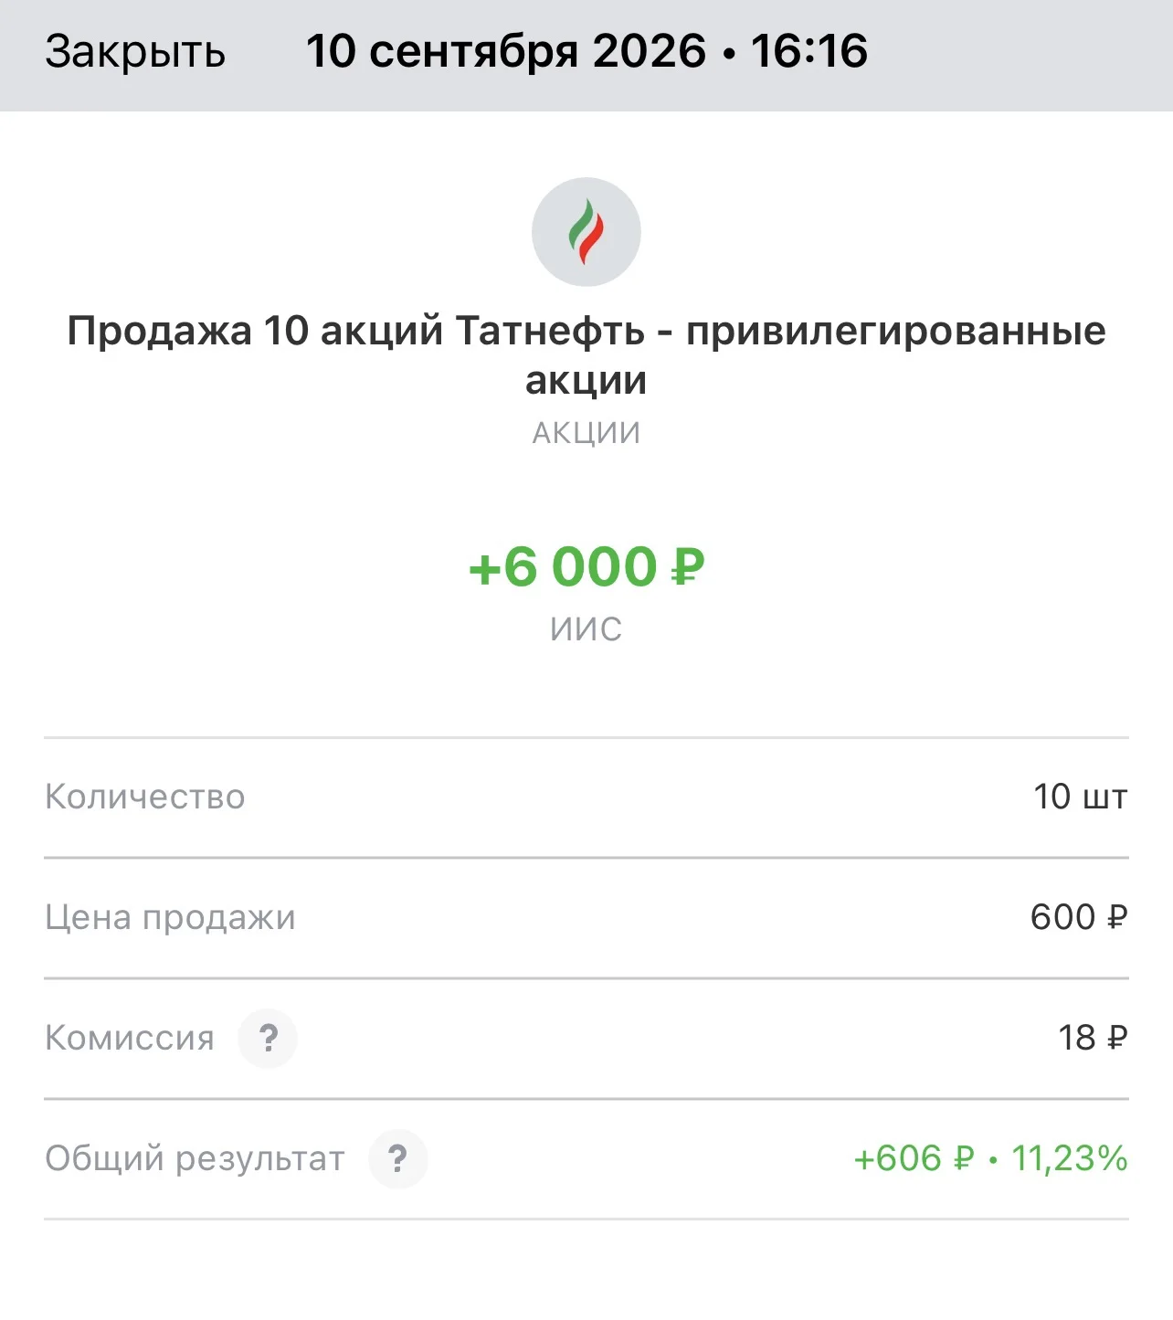Viewport: 1173px width, 1320px height.
Task: Select the date 10 сентября 2026 header
Action: coord(506,51)
